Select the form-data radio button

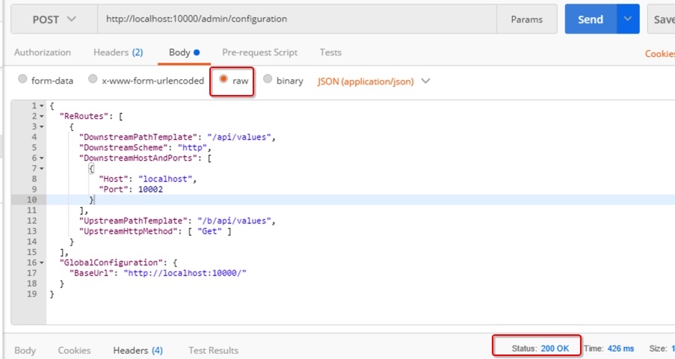[22, 79]
